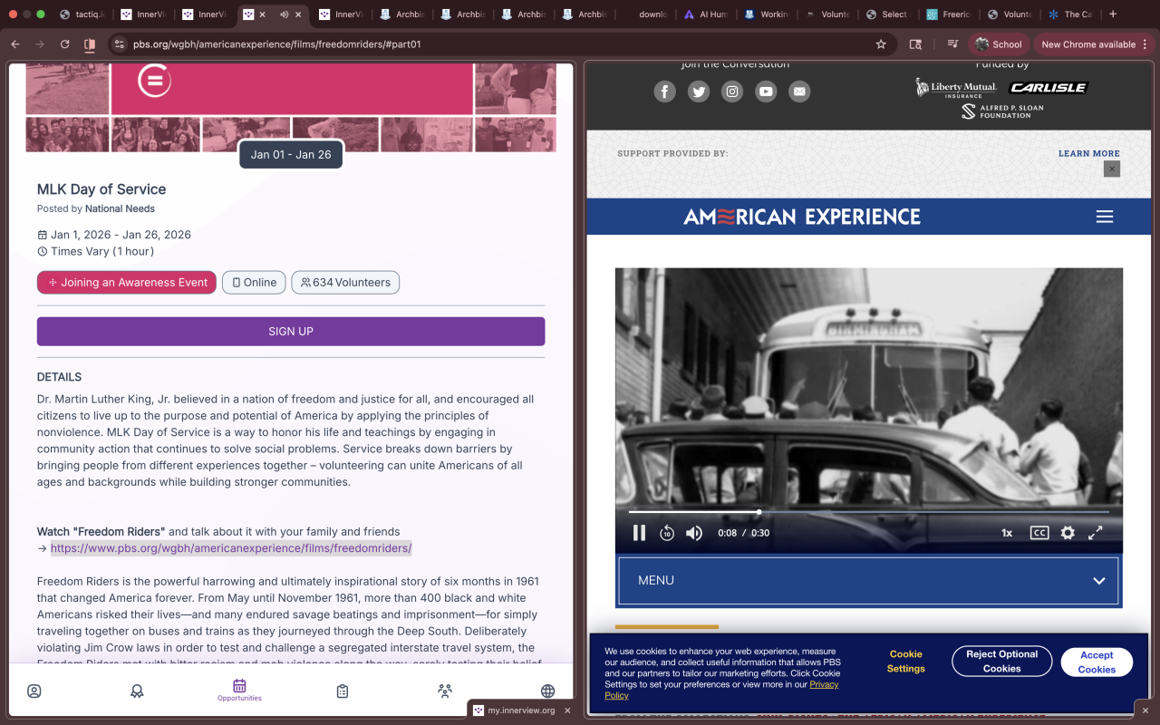Image resolution: width=1160 pixels, height=725 pixels.
Task: Expand the blue MENU dropdown
Action: [868, 580]
